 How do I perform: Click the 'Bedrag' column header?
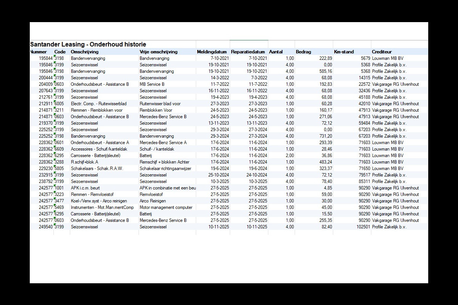pos(303,52)
